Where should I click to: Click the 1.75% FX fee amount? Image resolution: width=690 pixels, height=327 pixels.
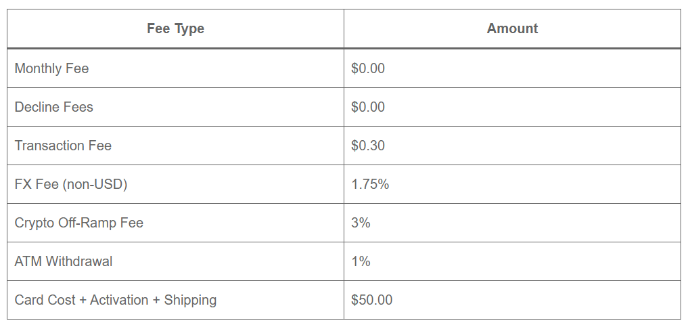(x=370, y=184)
